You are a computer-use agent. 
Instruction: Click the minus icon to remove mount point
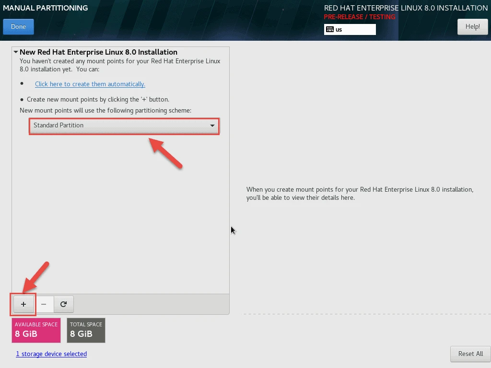pyautogui.click(x=44, y=304)
